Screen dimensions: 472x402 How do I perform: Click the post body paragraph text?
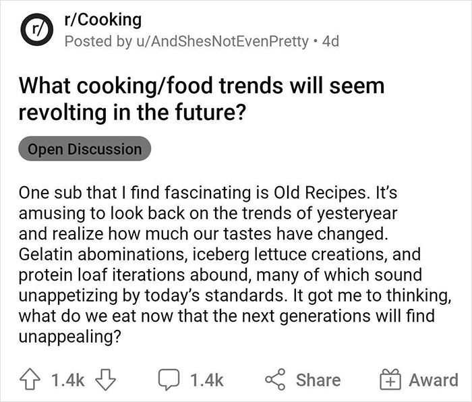pos(235,264)
